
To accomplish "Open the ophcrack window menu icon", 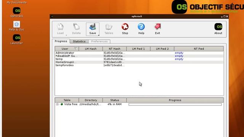I will coord(52,16).
